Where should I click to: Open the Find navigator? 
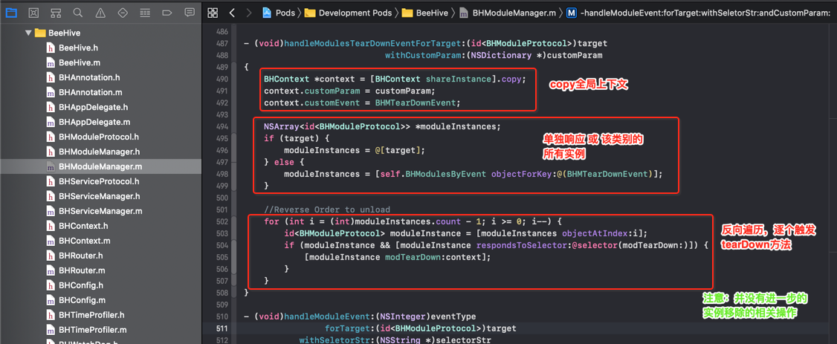(x=77, y=13)
